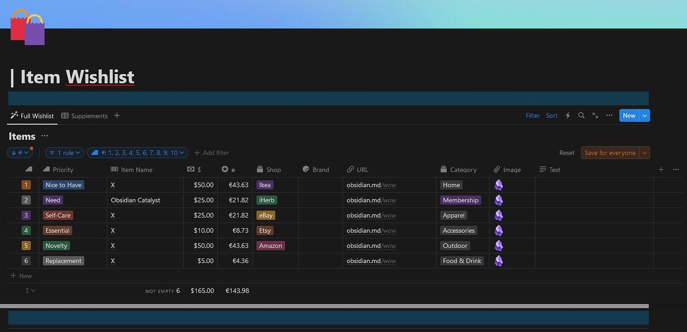Add a property with the plus icon after Text
The height and width of the screenshot is (332, 687).
click(x=661, y=169)
